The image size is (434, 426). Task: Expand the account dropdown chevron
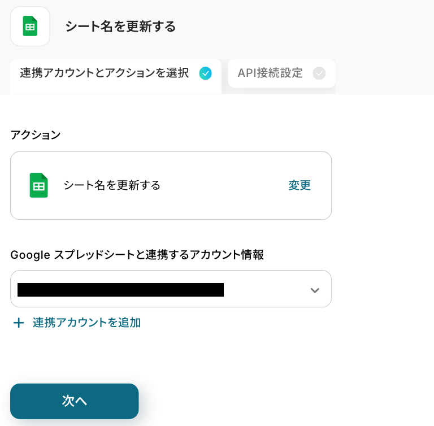315,290
